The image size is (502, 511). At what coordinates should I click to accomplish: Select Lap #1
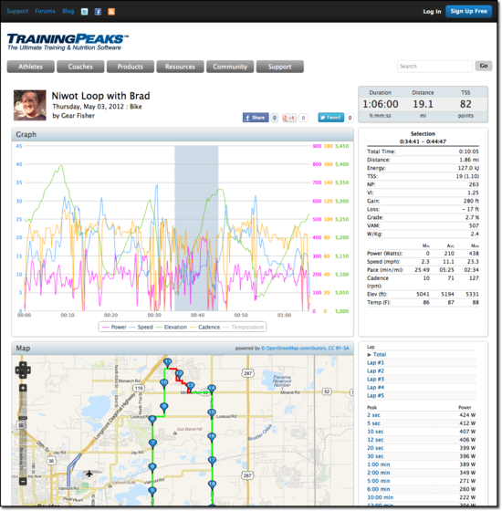click(x=375, y=363)
